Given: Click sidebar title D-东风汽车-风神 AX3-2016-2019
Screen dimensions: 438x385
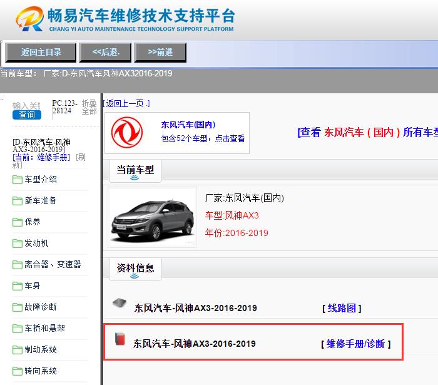Looking at the screenshot, I should click(x=41, y=146).
